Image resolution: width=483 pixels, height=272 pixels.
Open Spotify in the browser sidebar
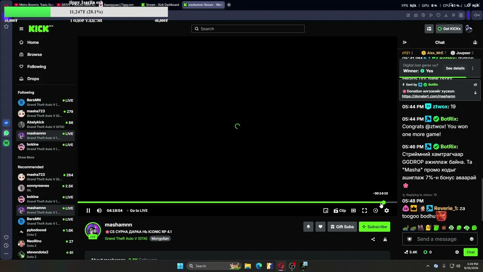point(6,143)
